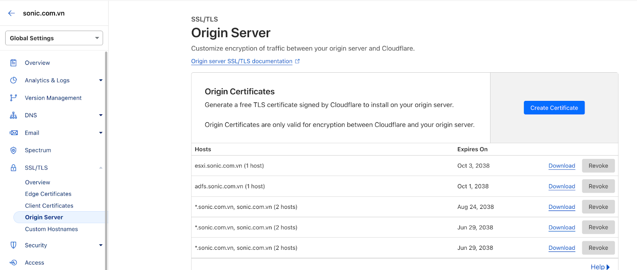Click the adfs.sonic.com.vn (1 host) row text
The width and height of the screenshot is (637, 270).
pyautogui.click(x=230, y=186)
